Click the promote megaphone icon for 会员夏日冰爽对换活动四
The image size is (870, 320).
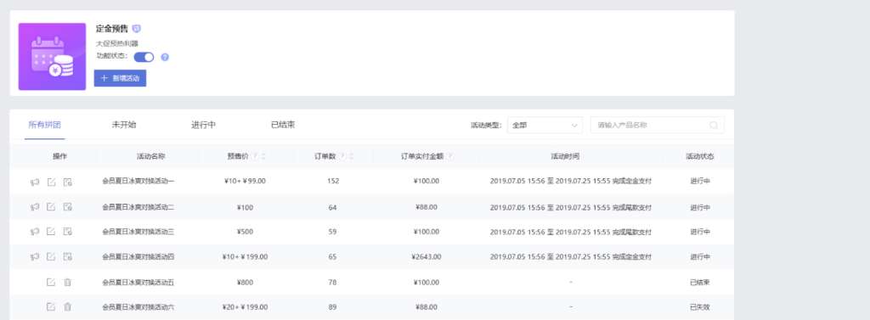[x=34, y=257]
